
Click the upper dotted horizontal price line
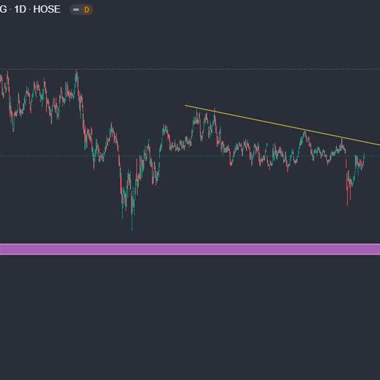coord(190,69)
